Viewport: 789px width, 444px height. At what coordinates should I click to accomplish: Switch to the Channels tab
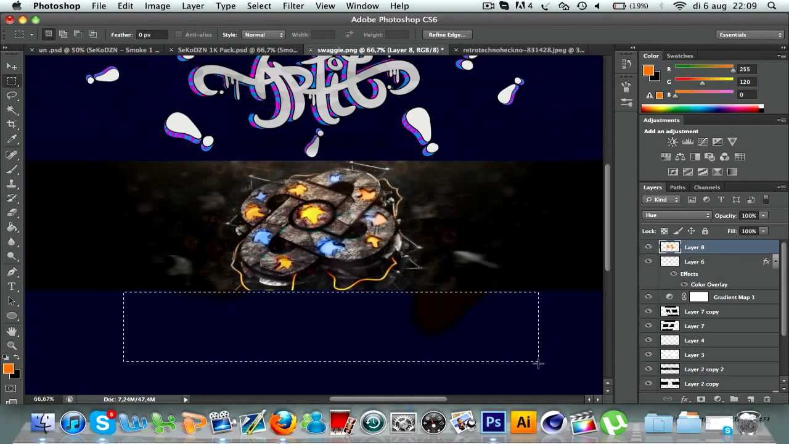tap(706, 187)
